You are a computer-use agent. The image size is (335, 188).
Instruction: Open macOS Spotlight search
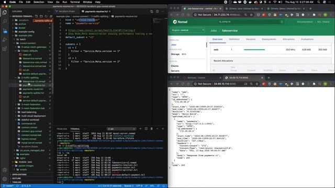pyautogui.click(x=319, y=2)
